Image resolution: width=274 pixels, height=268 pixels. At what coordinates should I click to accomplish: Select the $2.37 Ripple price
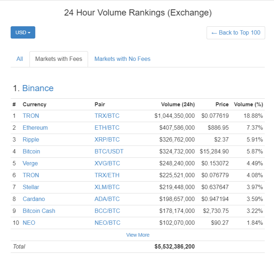point(221,139)
